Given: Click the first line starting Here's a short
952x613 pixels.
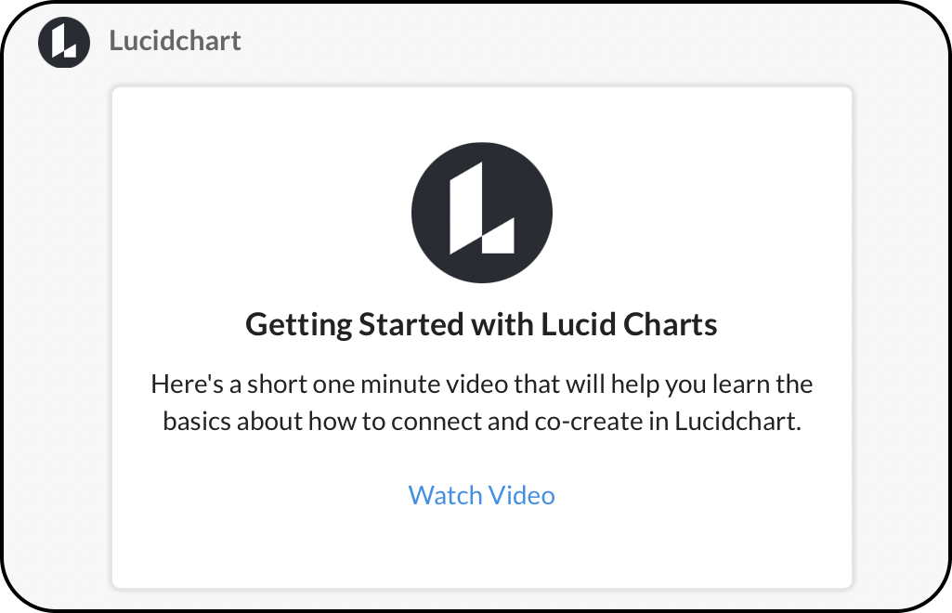Looking at the screenshot, I should tap(481, 385).
